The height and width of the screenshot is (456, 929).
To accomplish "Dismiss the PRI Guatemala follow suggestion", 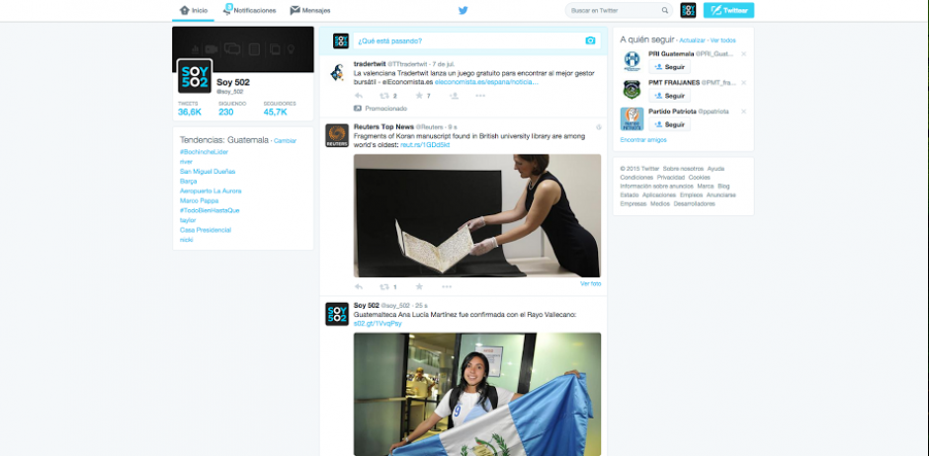I will point(743,53).
